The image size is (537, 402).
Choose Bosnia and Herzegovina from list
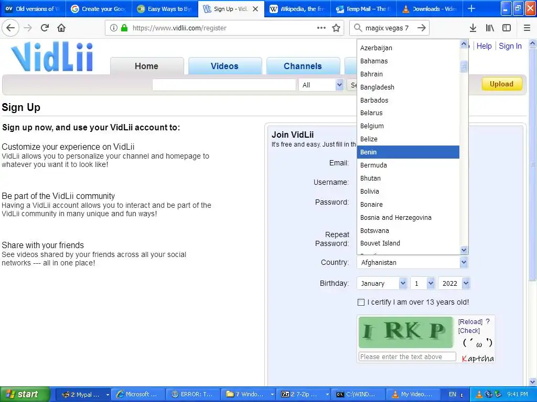408,217
